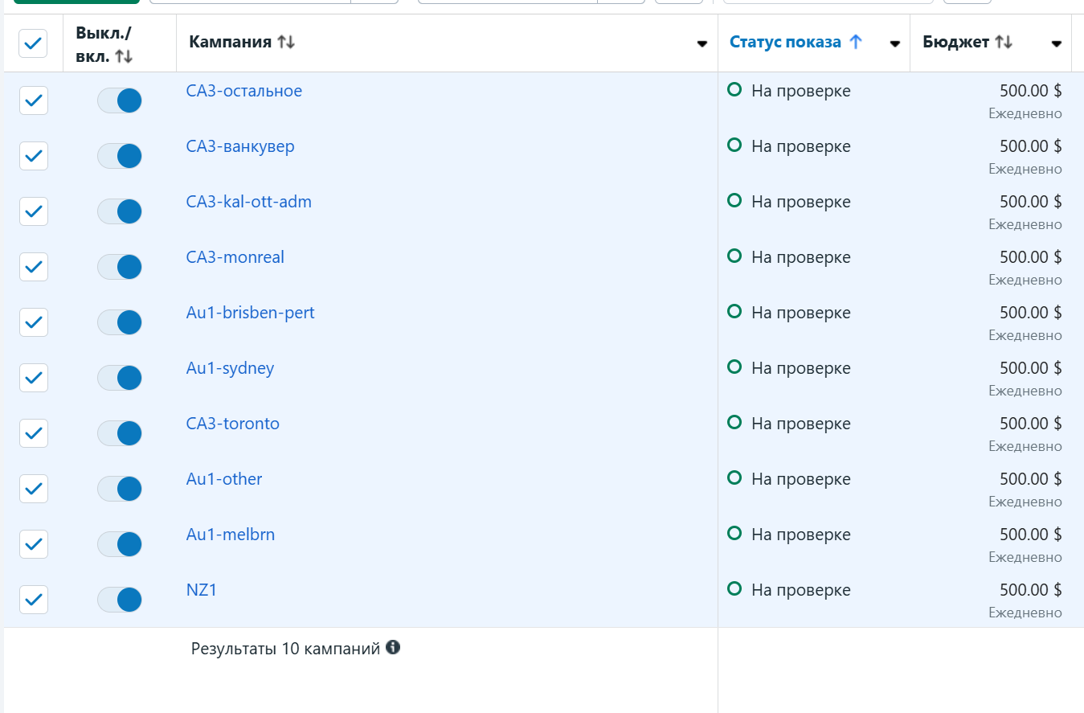Click Результаты 10 кампаний summary text

tap(285, 649)
